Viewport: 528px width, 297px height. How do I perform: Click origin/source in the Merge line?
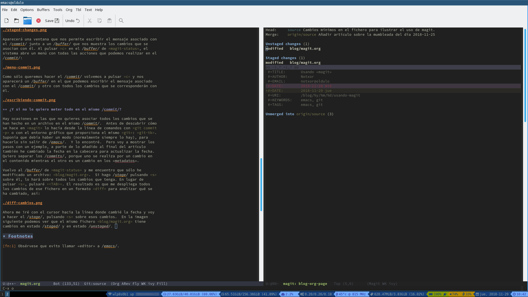[x=302, y=35]
